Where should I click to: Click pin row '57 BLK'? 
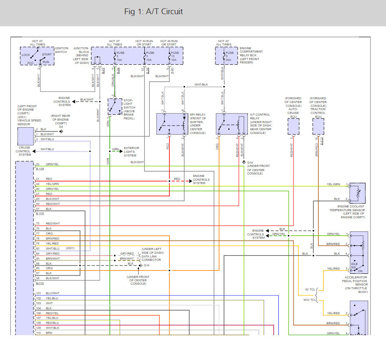pos(43,209)
